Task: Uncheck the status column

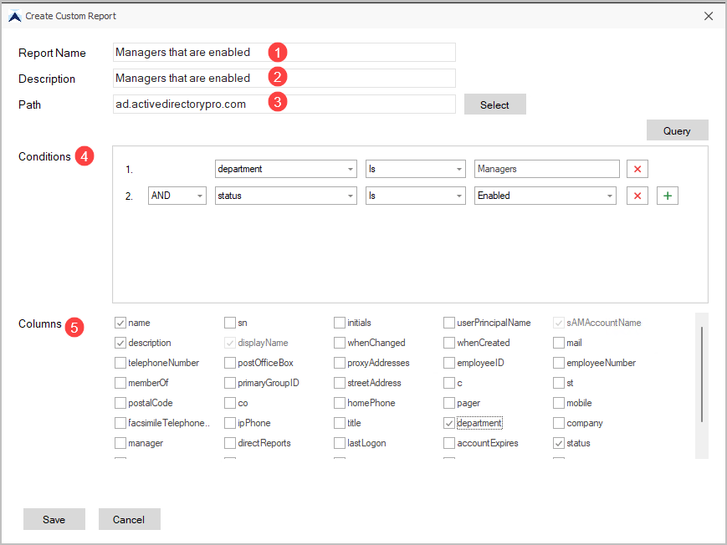Action: (x=557, y=442)
